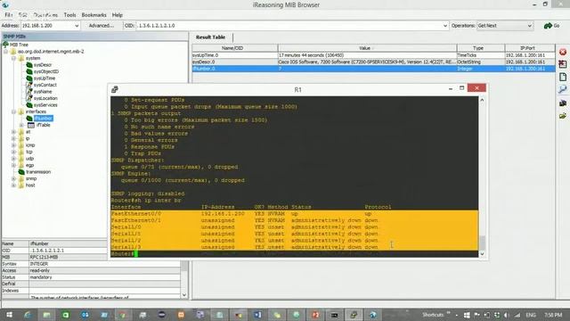Click the IP:Port column header
Viewport: 570px width, 321px height.
[530, 48]
